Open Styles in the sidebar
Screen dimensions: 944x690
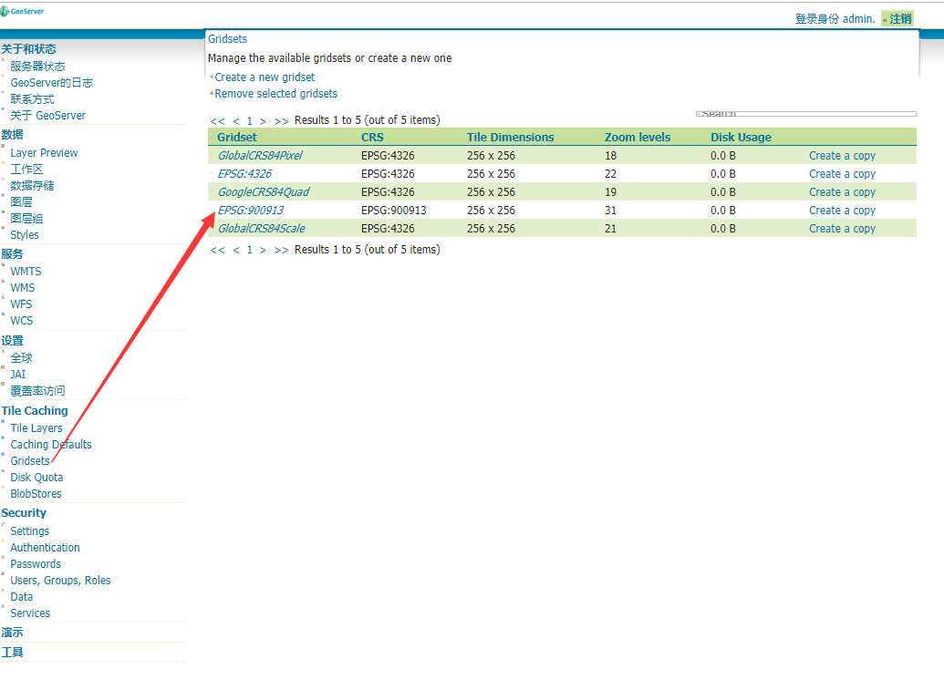pos(25,234)
